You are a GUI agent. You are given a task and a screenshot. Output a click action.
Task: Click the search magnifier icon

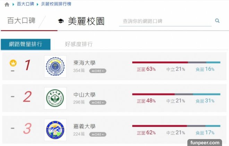(x=217, y=21)
